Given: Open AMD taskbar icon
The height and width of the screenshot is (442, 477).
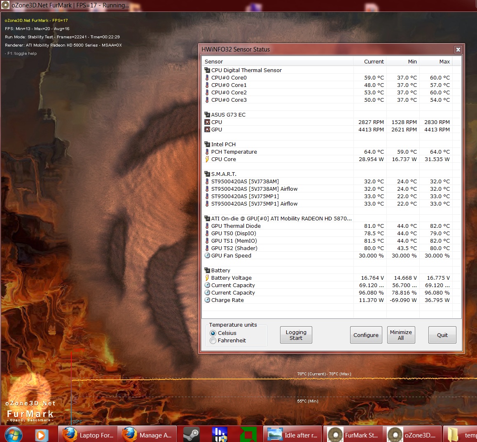Looking at the screenshot, I should 248,435.
